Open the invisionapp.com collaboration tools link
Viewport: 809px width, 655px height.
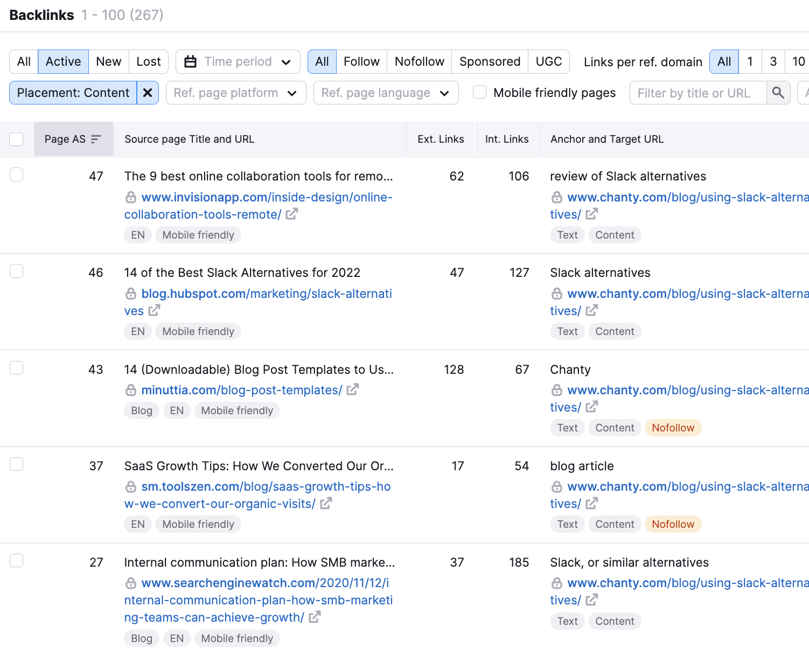[258, 206]
